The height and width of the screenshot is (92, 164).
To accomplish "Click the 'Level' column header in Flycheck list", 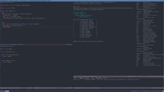I will click(x=87, y=78).
